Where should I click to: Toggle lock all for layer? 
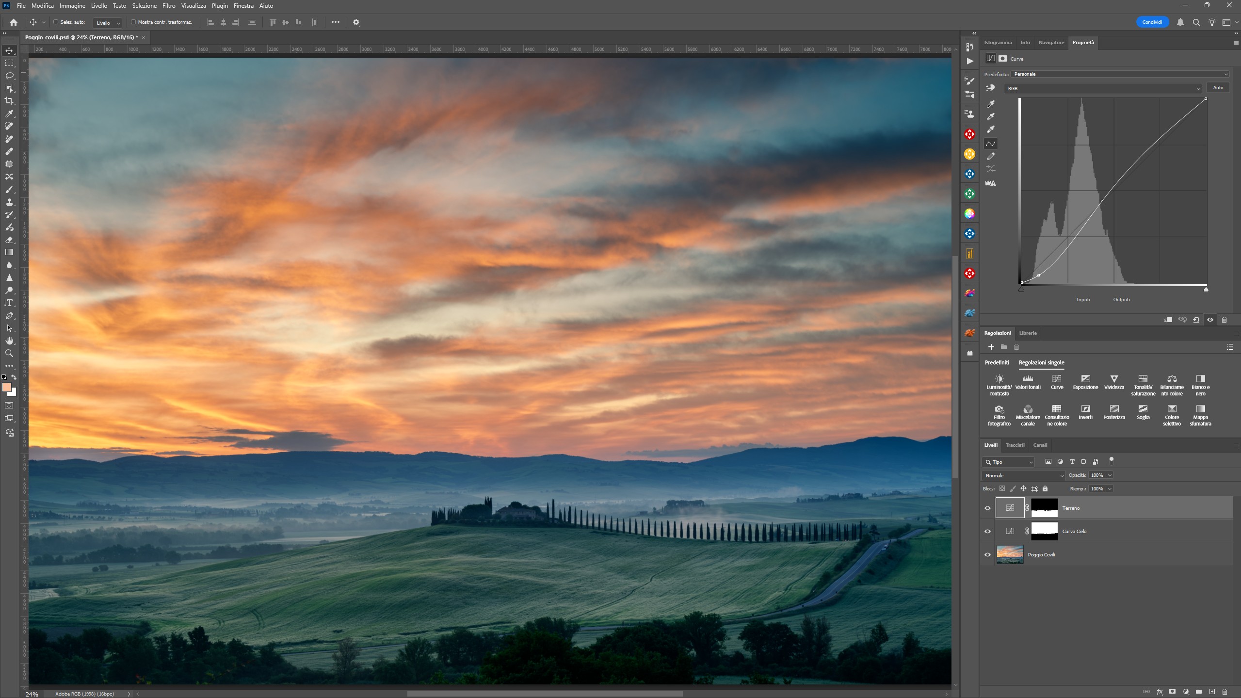(x=1045, y=488)
